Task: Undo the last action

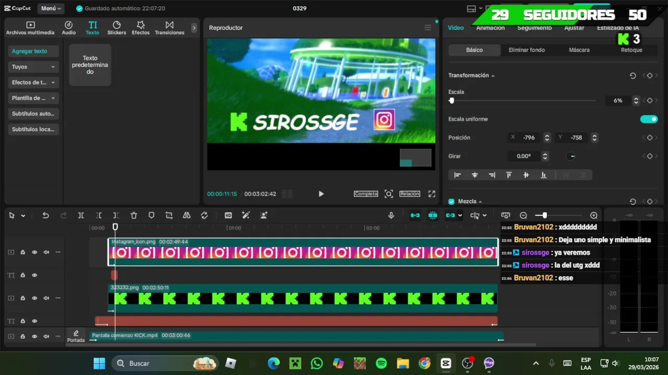Action: (x=45, y=215)
